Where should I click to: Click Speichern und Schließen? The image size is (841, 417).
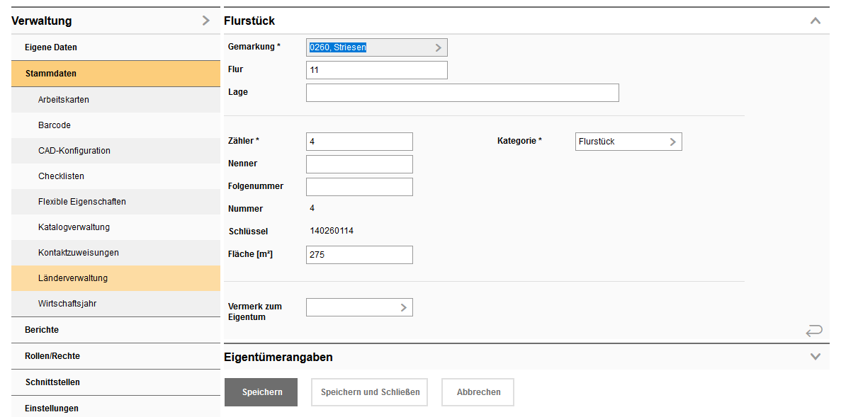(368, 392)
